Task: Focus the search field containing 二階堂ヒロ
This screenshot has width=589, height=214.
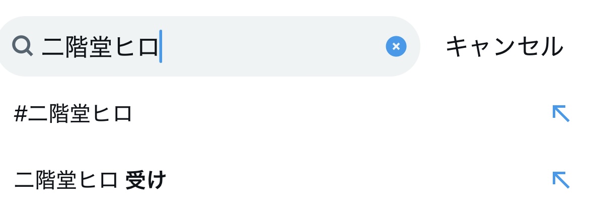Action: pyautogui.click(x=211, y=46)
